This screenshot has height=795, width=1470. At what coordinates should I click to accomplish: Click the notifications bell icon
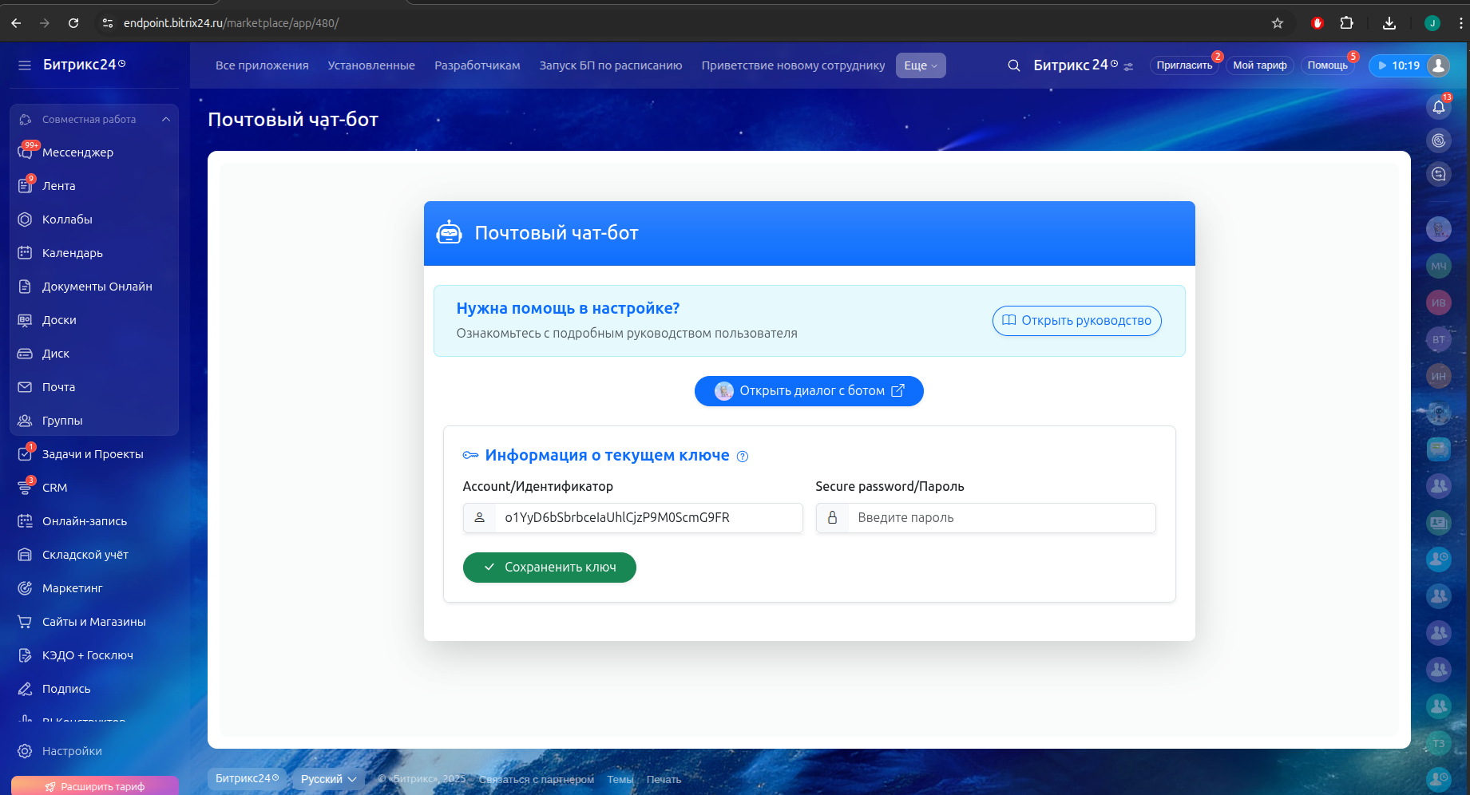coord(1438,107)
